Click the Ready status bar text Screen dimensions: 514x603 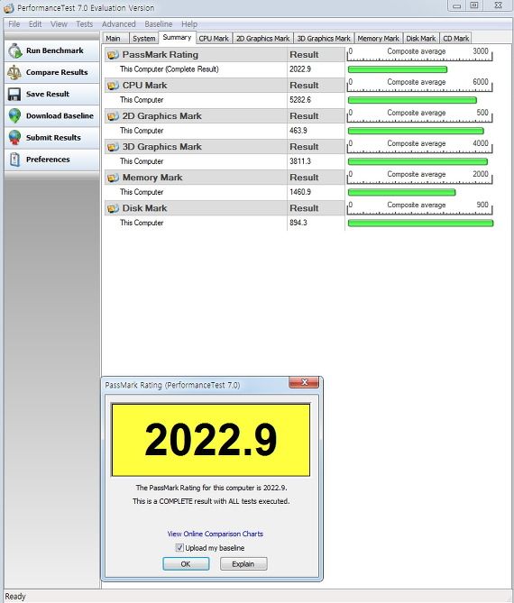[x=15, y=597]
